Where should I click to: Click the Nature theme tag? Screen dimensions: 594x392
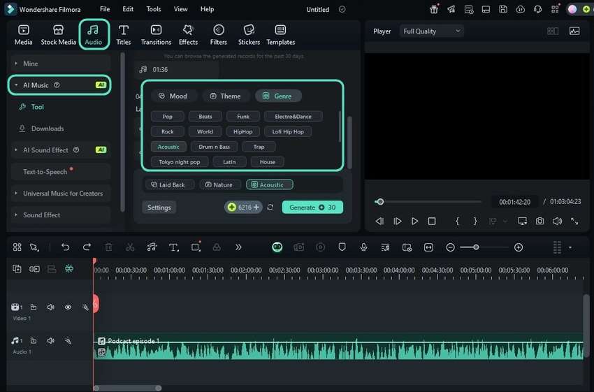(220, 185)
